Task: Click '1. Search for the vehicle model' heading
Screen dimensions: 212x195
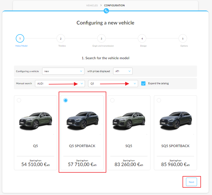Action: click(x=105, y=58)
